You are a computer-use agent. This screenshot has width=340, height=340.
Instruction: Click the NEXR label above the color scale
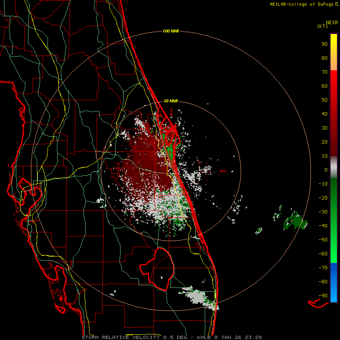pos(332,23)
